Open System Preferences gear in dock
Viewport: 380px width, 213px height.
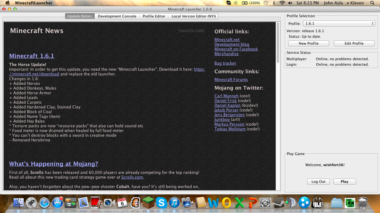(265, 202)
